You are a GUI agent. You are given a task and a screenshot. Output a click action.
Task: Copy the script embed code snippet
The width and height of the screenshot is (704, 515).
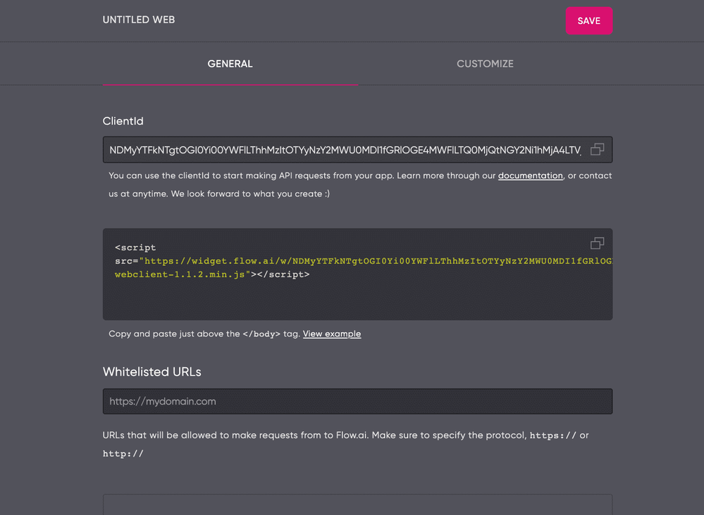tap(597, 243)
